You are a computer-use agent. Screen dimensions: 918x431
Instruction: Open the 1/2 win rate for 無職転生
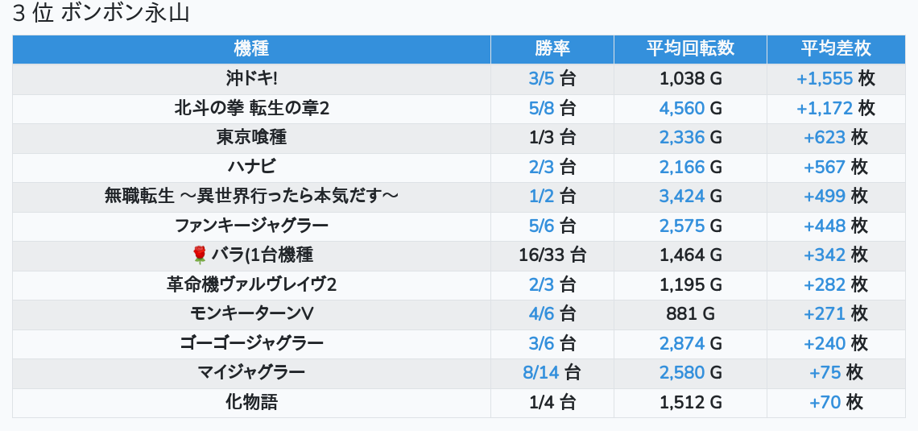(542, 197)
